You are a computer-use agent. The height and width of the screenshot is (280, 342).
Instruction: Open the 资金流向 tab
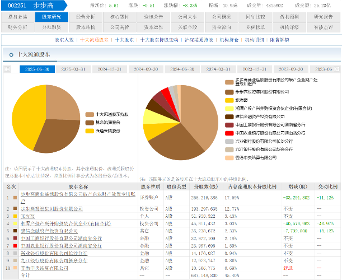222,27
